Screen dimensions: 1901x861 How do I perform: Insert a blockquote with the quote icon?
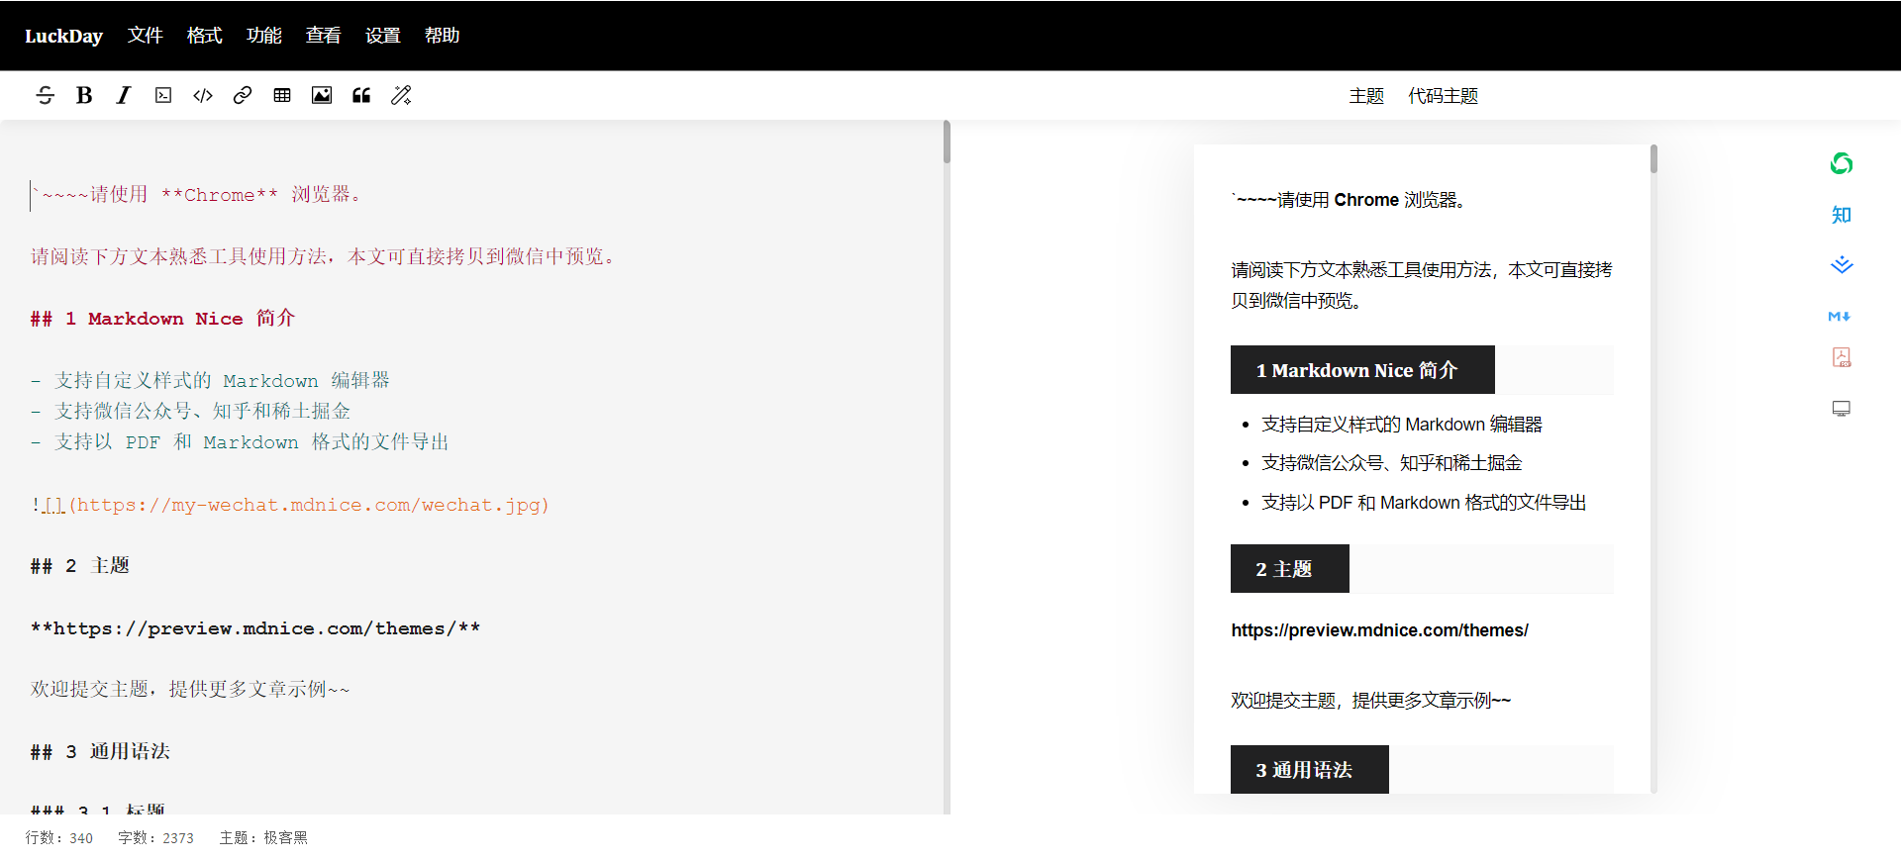tap(361, 95)
